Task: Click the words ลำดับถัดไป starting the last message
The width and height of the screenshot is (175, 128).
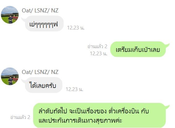Action: 53,111
